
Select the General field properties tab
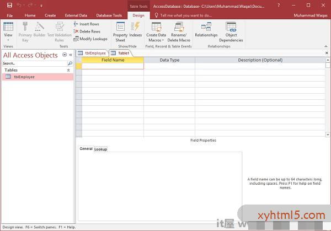pos(86,149)
